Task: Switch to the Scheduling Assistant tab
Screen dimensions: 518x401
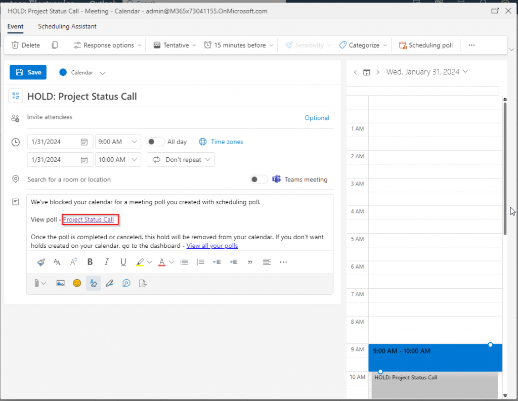Action: pos(67,26)
